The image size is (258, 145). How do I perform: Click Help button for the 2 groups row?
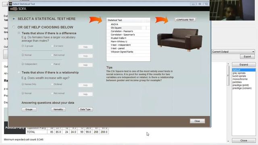[x=85, y=47]
